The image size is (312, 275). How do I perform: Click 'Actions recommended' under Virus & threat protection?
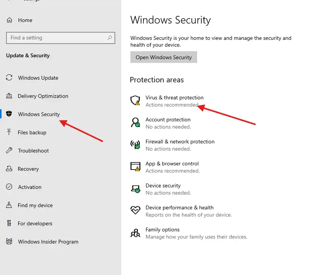click(x=172, y=105)
